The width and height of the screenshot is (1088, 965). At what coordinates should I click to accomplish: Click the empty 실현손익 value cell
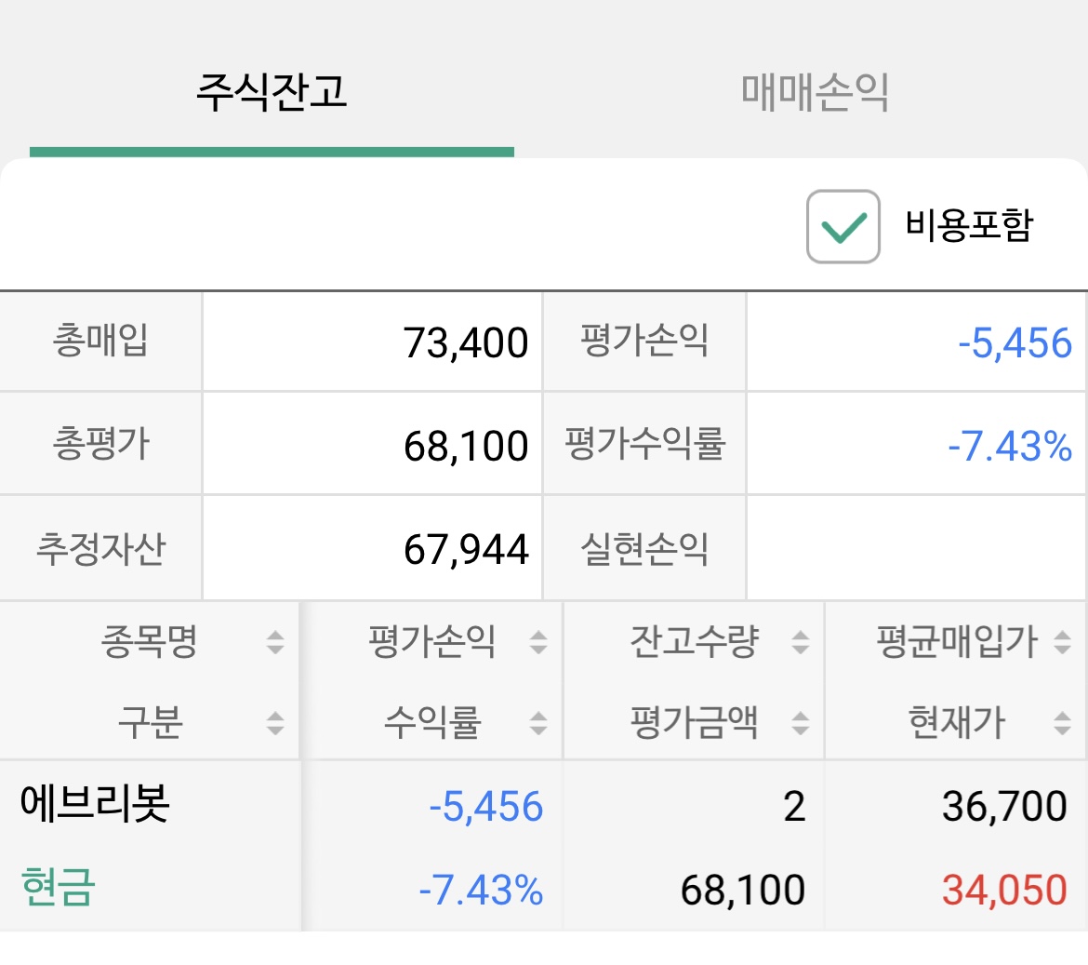917,548
